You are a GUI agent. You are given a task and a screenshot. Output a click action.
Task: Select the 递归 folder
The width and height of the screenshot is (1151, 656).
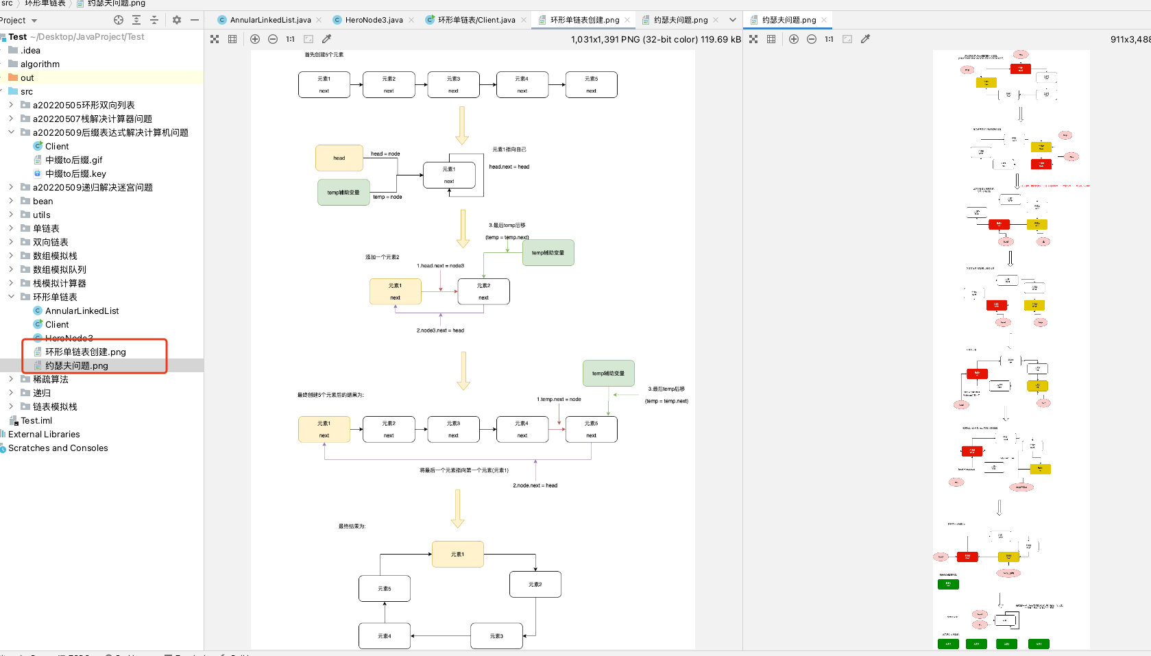[42, 393]
